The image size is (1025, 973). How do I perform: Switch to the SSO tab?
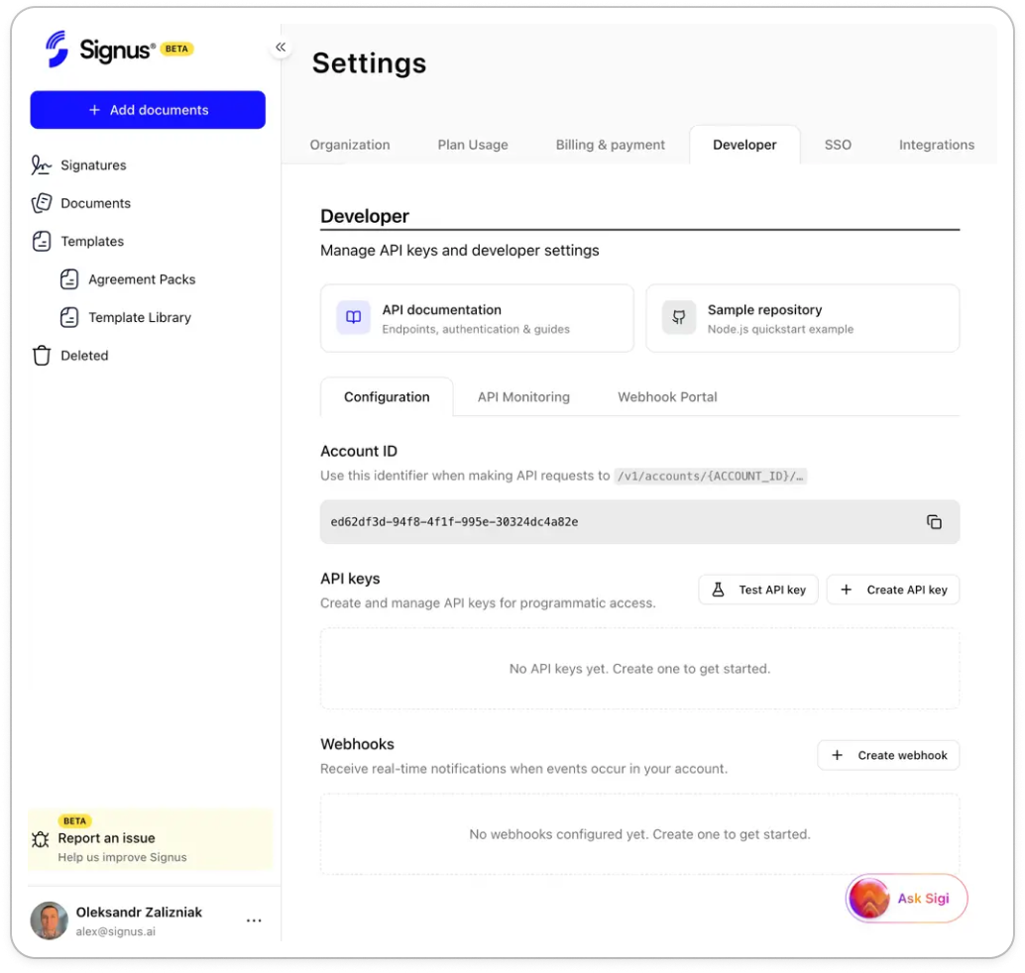tap(838, 145)
